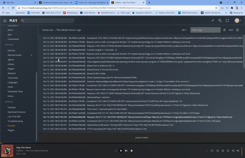
Task: Open Library settings
Action: click(x=11, y=64)
